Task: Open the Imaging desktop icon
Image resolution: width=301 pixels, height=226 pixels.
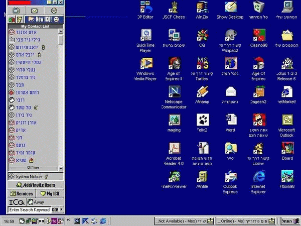Action: click(x=174, y=123)
